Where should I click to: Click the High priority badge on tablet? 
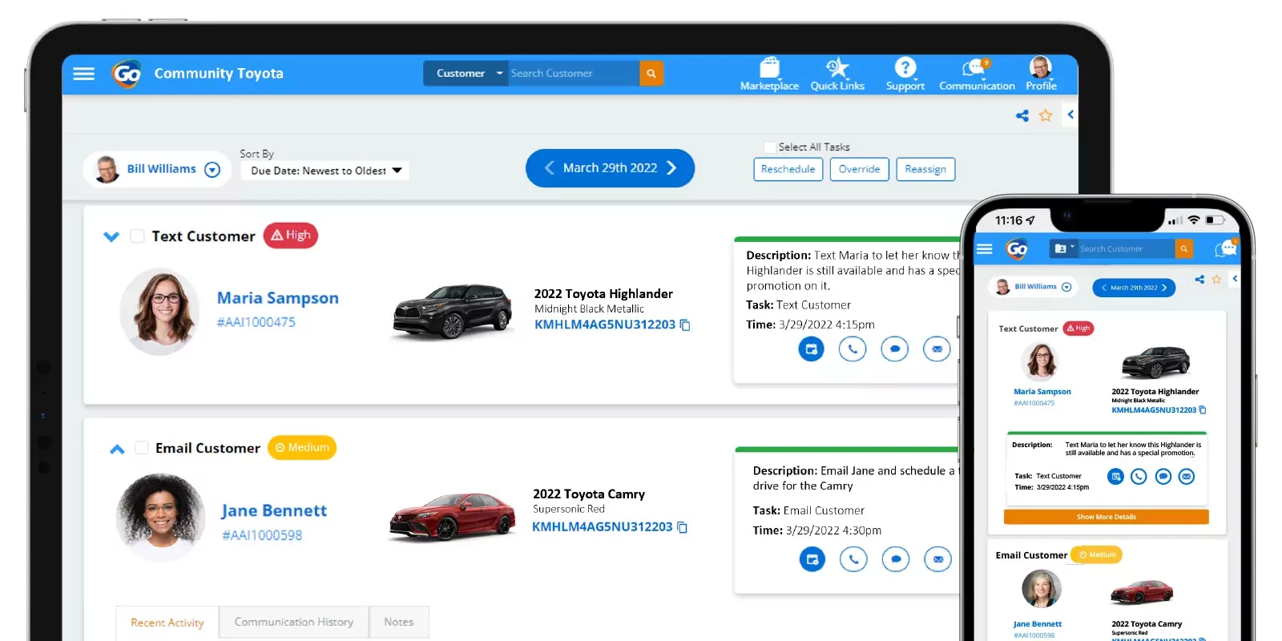click(x=291, y=236)
